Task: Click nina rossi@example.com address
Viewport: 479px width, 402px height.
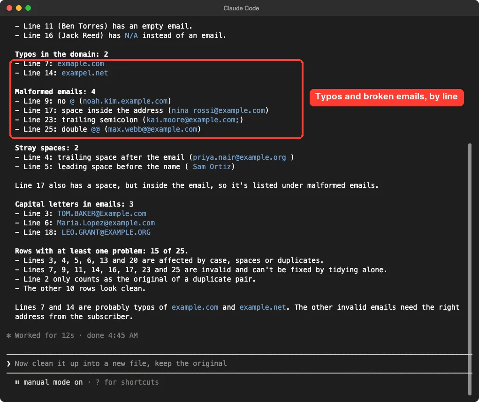Action: tap(218, 111)
